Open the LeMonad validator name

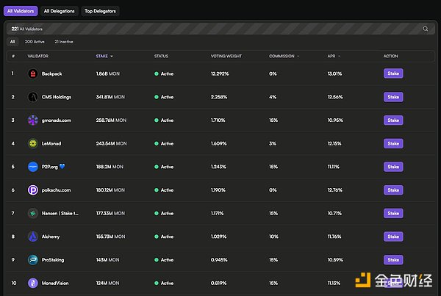click(51, 144)
